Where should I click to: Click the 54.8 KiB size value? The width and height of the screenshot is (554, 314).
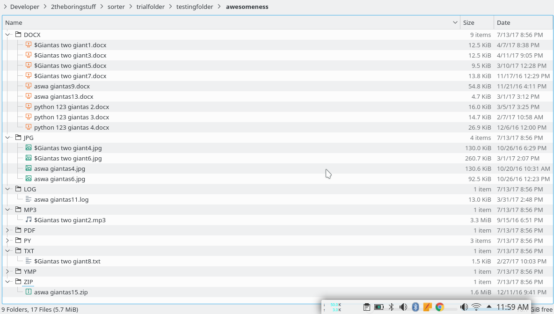(480, 86)
